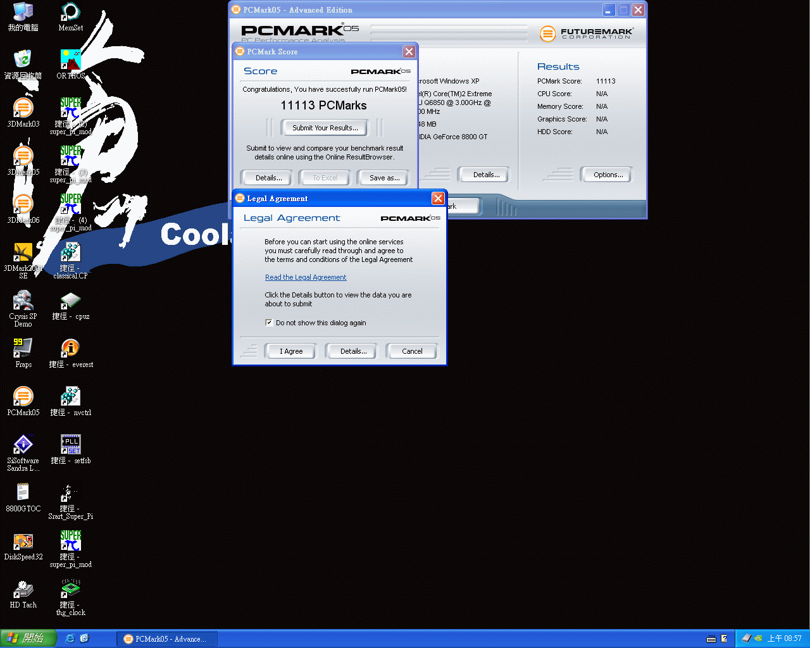Select the ORTHOS desktop shortcut
Viewport: 810px width, 648px height.
pos(70,65)
